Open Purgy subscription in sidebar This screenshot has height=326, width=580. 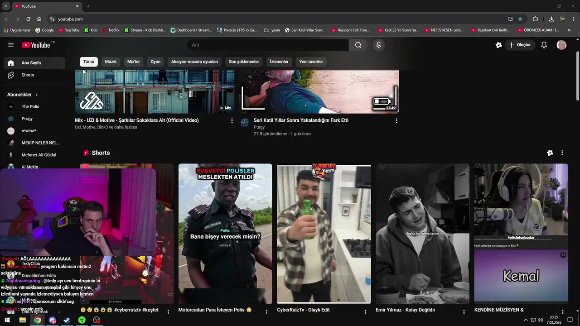(34, 119)
